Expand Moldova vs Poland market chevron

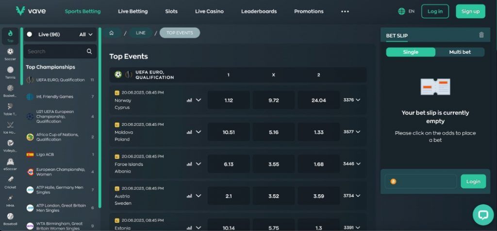[x=199, y=132]
